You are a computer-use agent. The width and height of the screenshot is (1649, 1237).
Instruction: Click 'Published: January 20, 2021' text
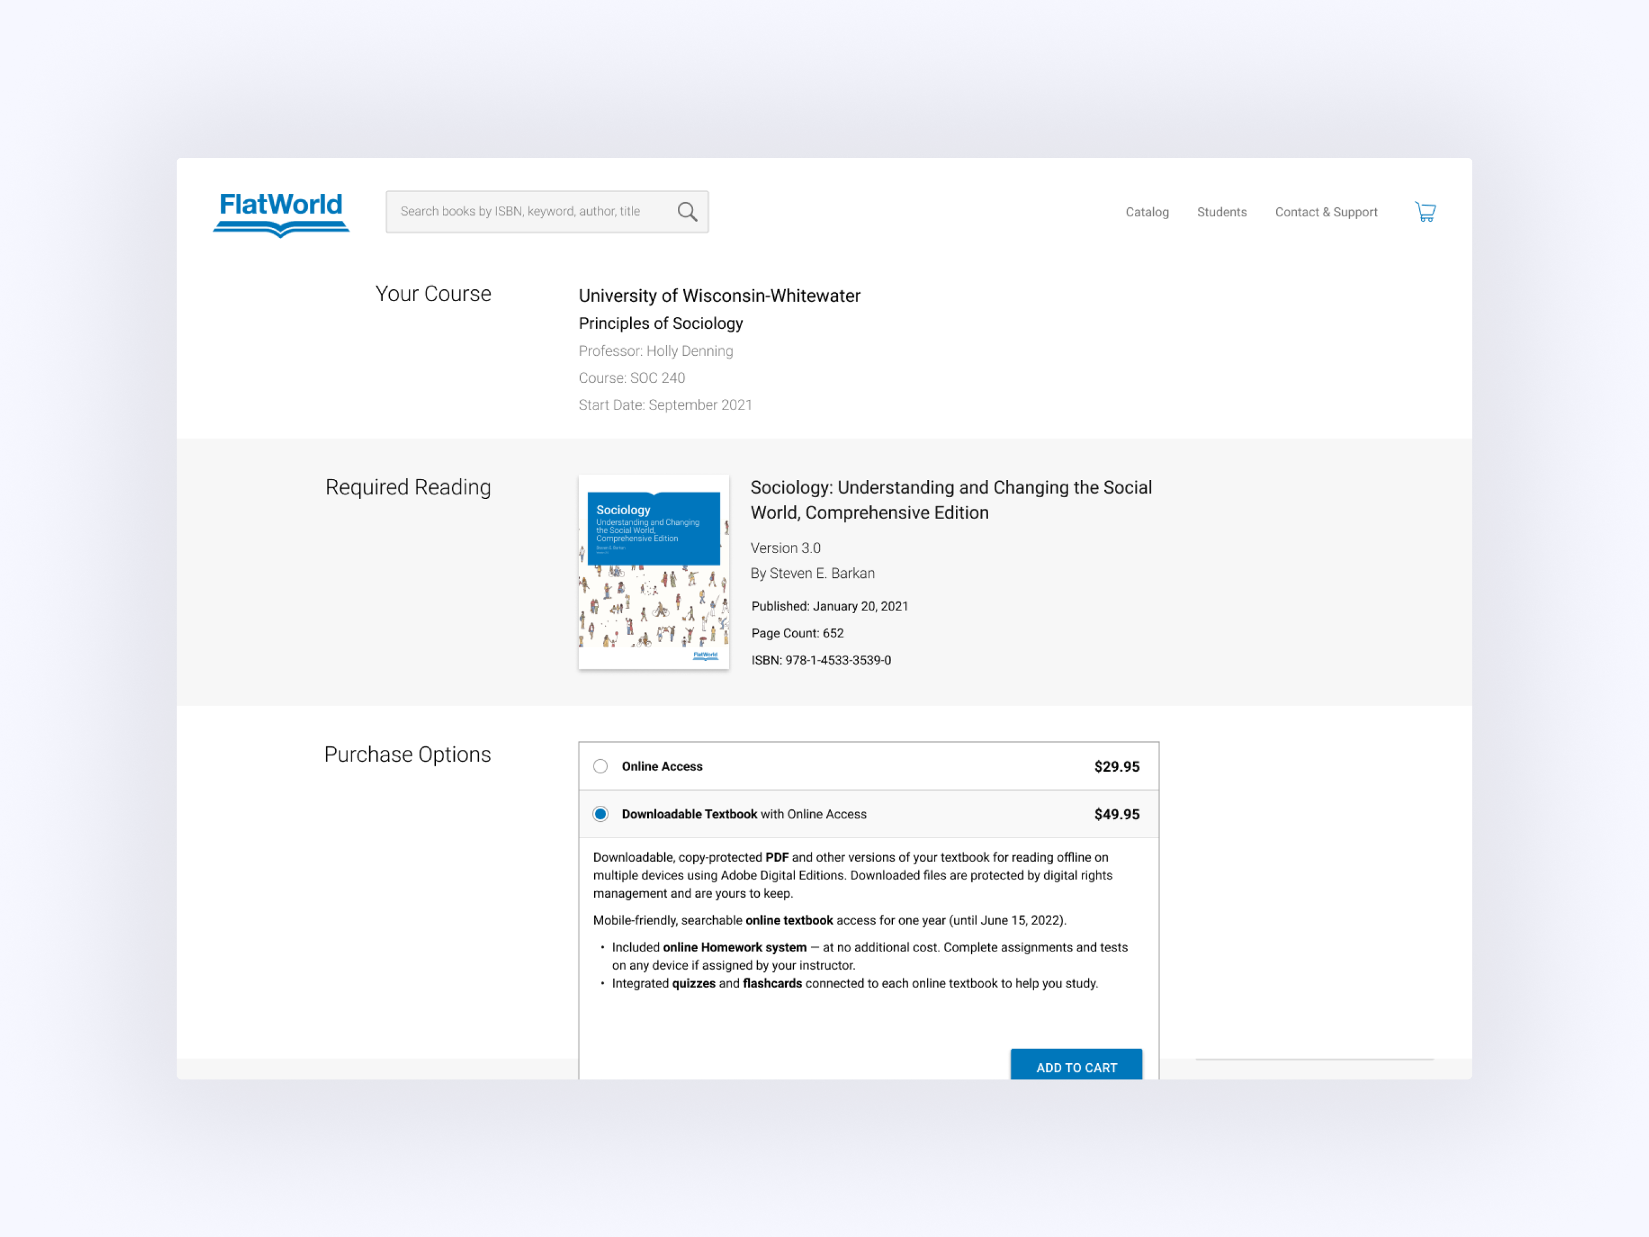[x=830, y=606]
